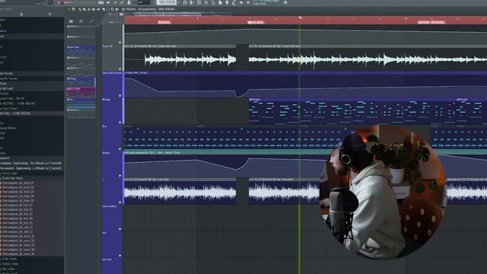
Task: Expand the Guitar Loops browser folder
Action: [10, 263]
